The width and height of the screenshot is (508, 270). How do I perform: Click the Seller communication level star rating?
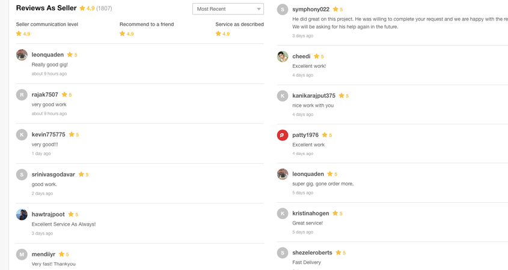(19, 34)
